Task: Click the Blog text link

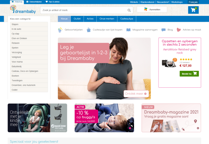Action: click(x=170, y=30)
